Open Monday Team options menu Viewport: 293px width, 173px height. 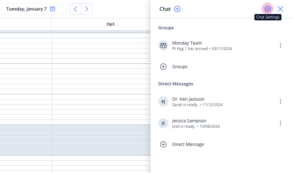click(x=281, y=46)
